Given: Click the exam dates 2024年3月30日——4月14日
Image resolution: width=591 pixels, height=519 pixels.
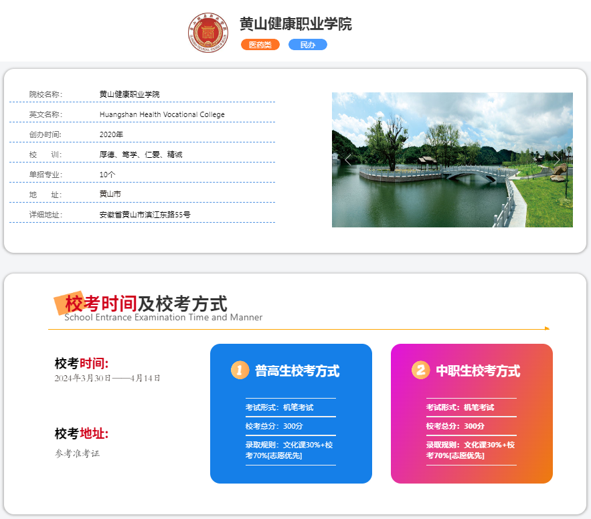Looking at the screenshot, I should point(107,378).
